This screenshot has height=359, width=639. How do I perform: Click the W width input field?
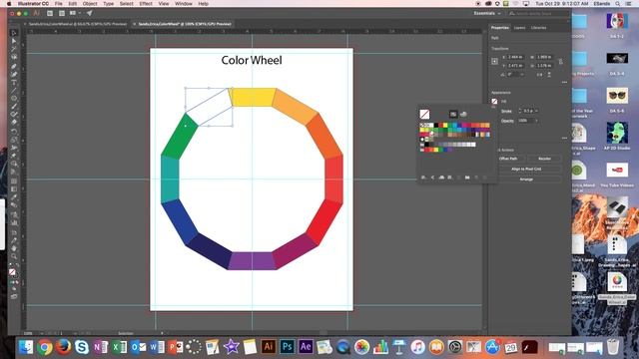(x=544, y=58)
